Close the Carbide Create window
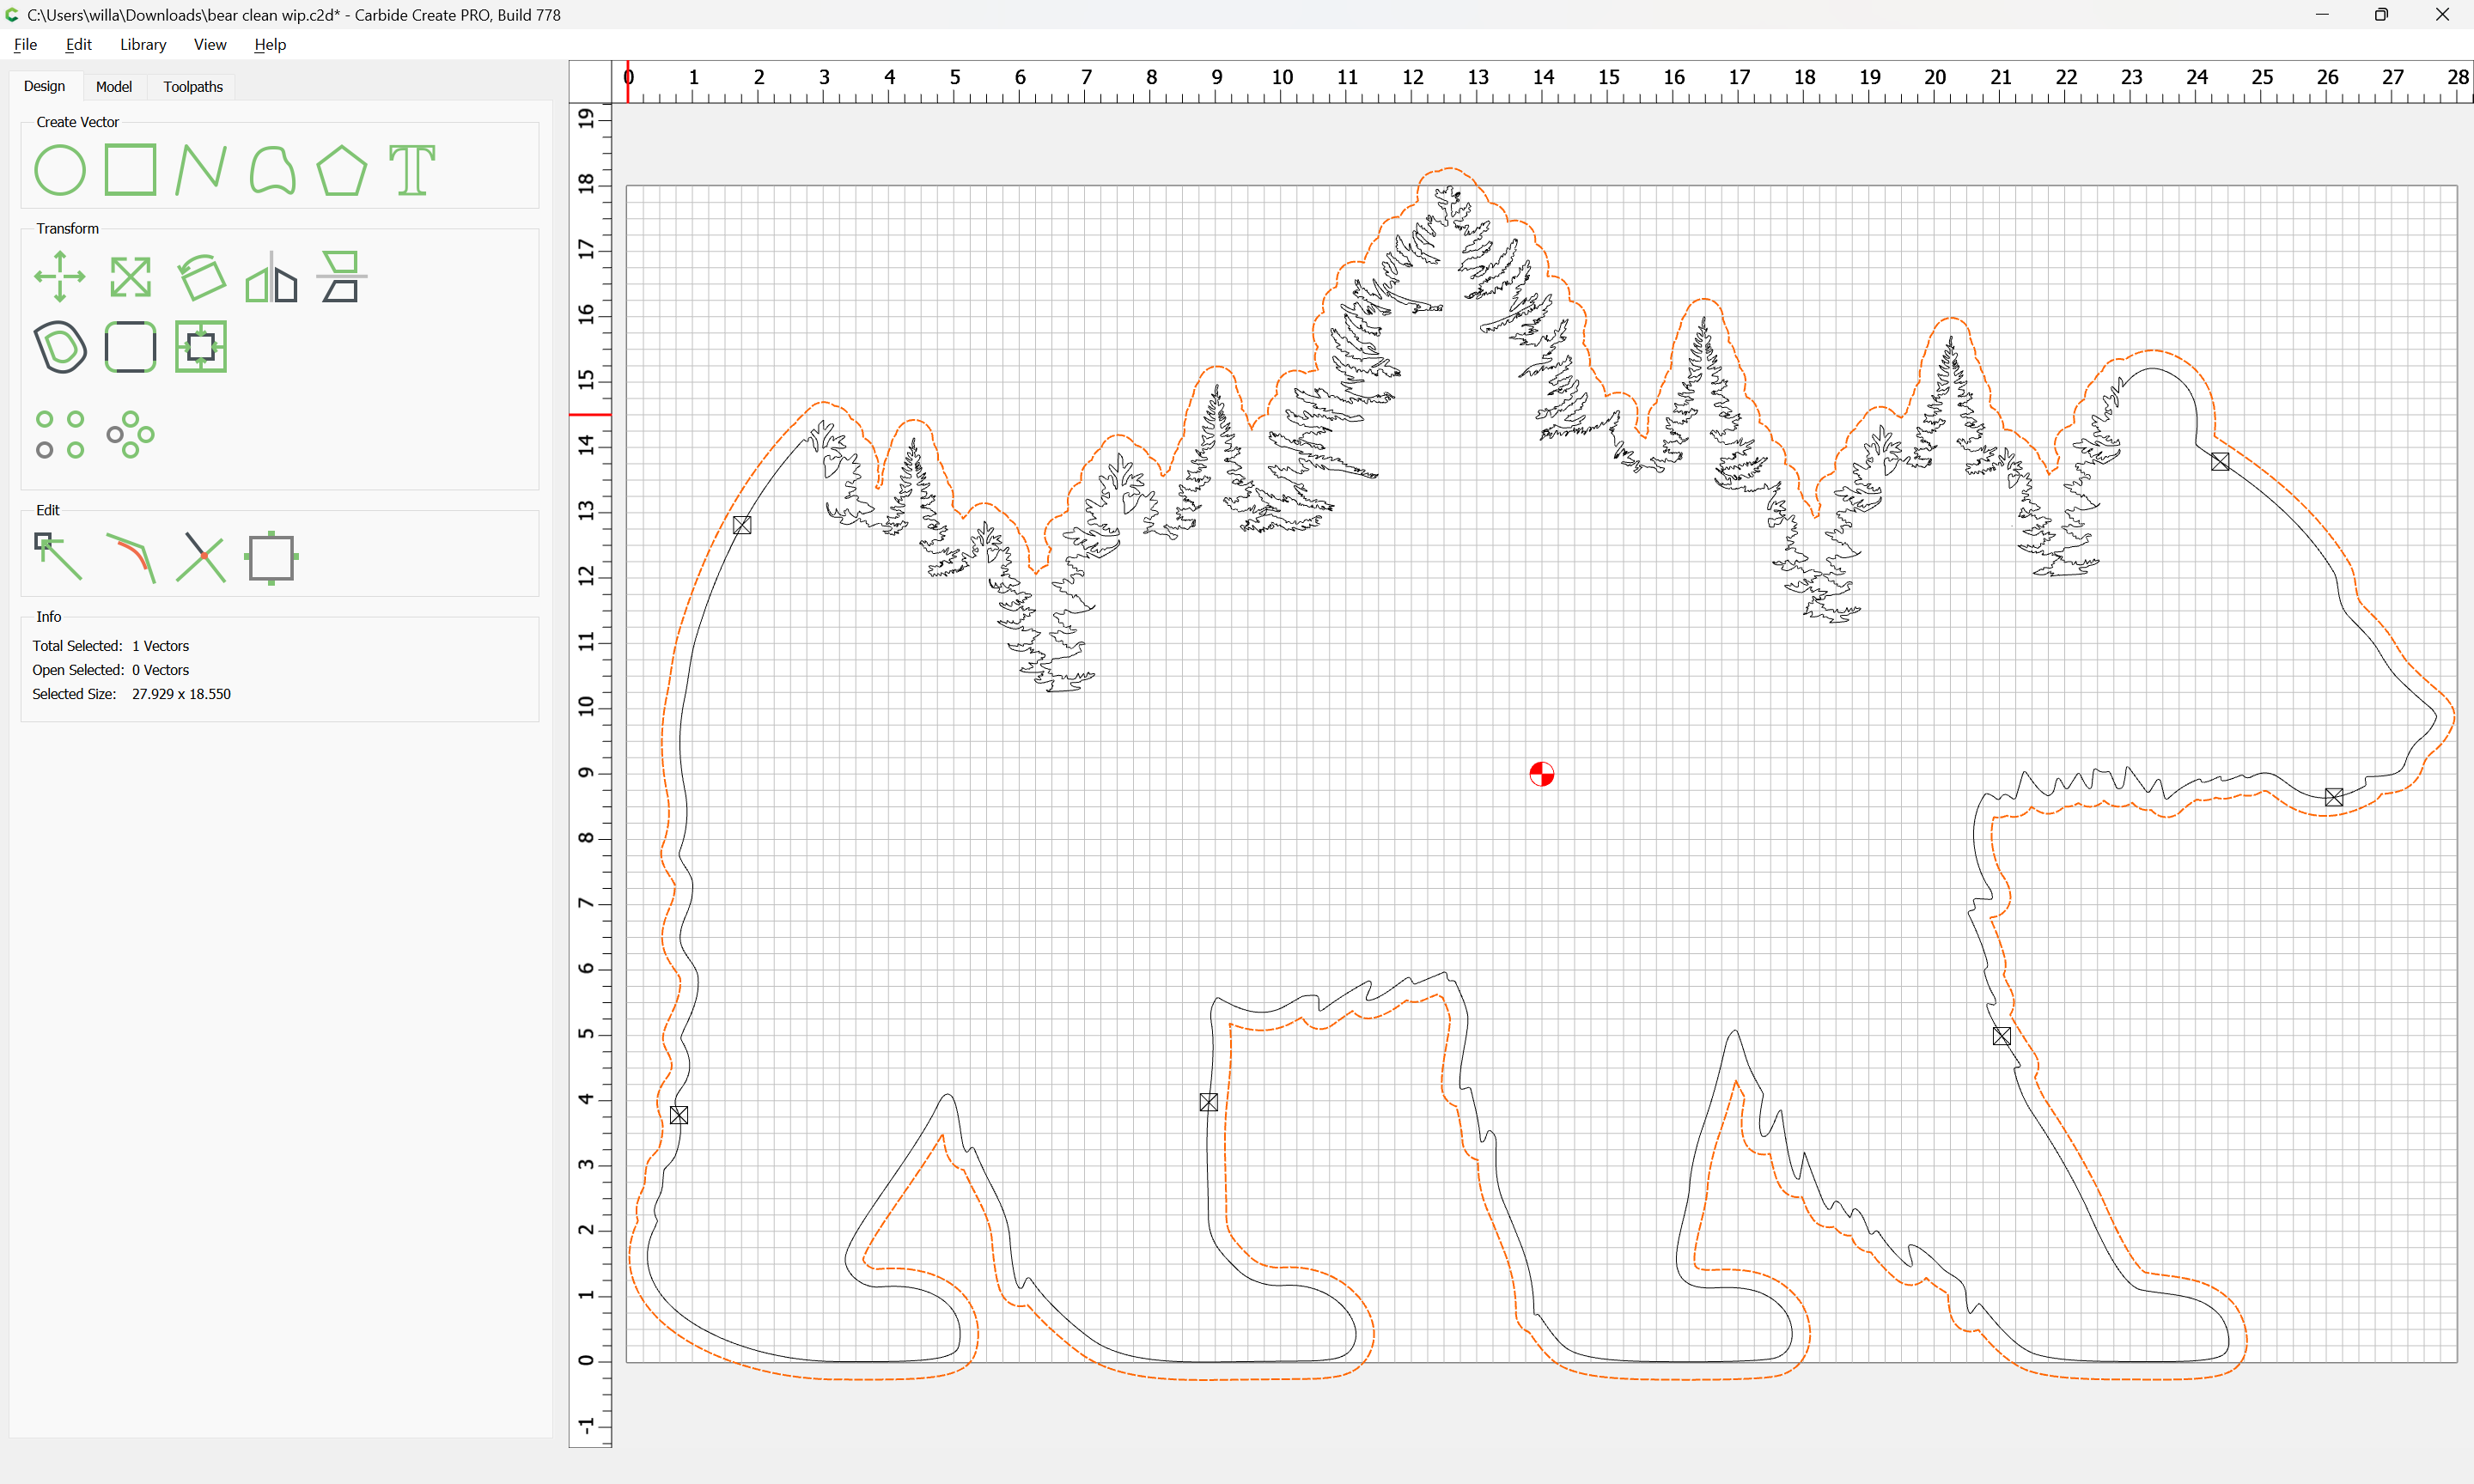This screenshot has width=2474, height=1484. click(2442, 15)
